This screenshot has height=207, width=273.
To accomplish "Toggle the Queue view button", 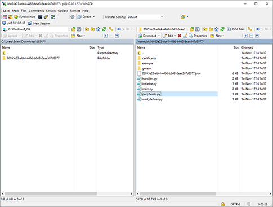I will point(84,17).
